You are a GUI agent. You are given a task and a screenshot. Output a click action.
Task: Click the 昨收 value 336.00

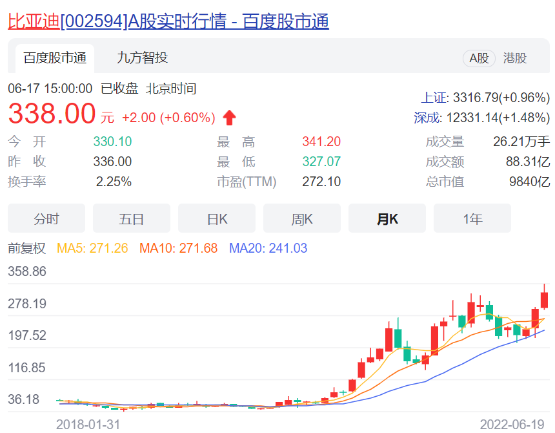click(x=112, y=162)
